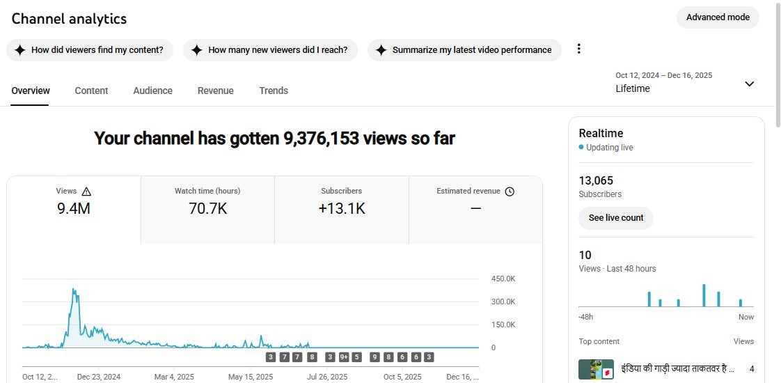Click the '5' marker right of '9+'
The height and width of the screenshot is (383, 781).
point(356,357)
